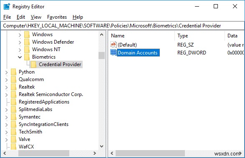Viewport: 245px width, 158px height.
Task: Select the Windows Defender key label
Action: click(x=53, y=42)
